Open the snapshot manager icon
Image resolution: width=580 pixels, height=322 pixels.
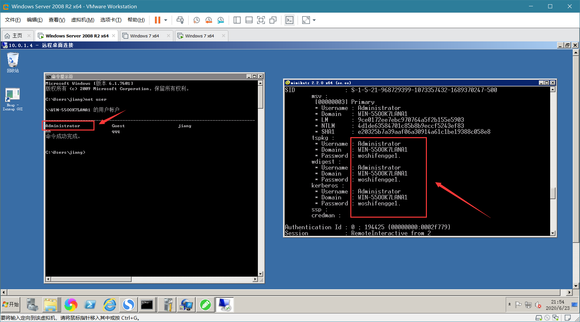coord(220,20)
